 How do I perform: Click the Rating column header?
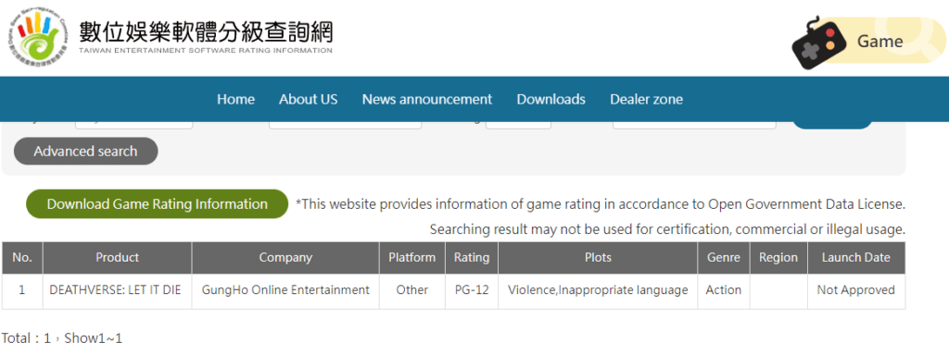click(x=472, y=258)
